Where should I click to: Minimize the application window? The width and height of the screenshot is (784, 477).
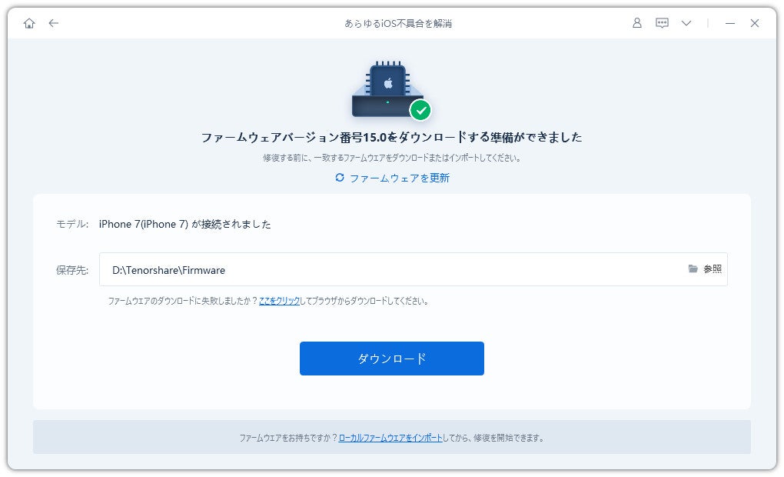coord(730,23)
